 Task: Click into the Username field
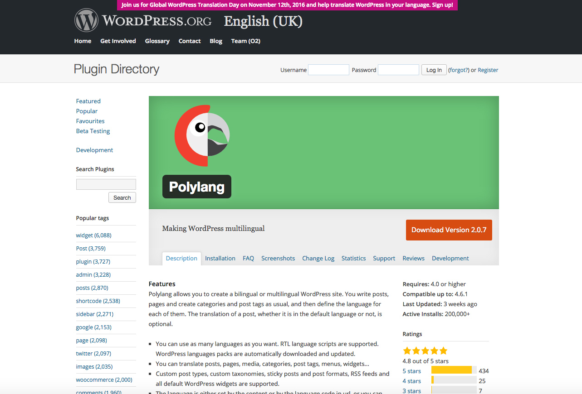[328, 70]
